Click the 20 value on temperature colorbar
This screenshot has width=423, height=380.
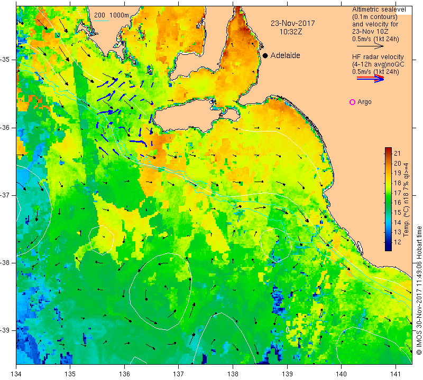tap(398, 164)
